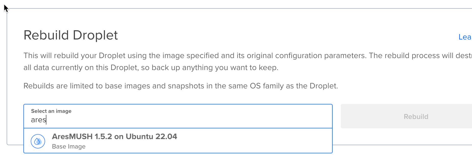Screen dimensions: 472x162
Task: Select AresMUSH 1.5.2 on Ubuntu 22.04
Action: tap(114, 137)
